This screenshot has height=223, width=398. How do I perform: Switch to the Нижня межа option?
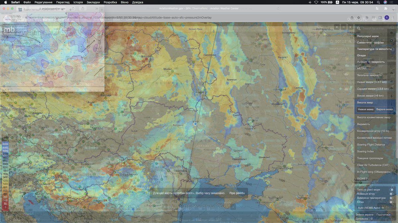365,109
